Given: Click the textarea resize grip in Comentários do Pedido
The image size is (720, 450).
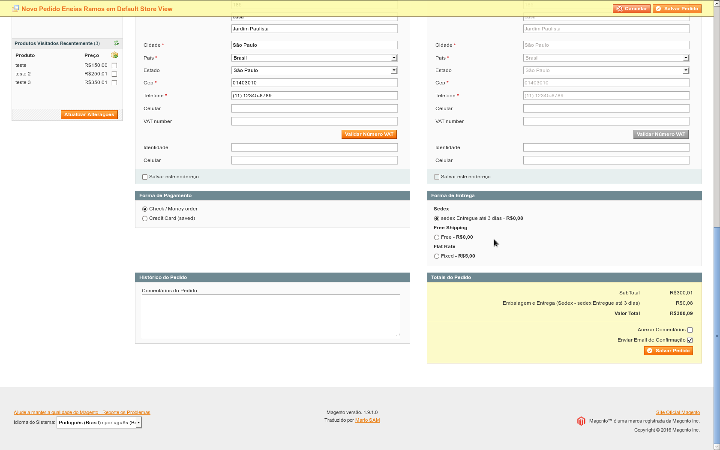Looking at the screenshot, I should pyautogui.click(x=397, y=336).
